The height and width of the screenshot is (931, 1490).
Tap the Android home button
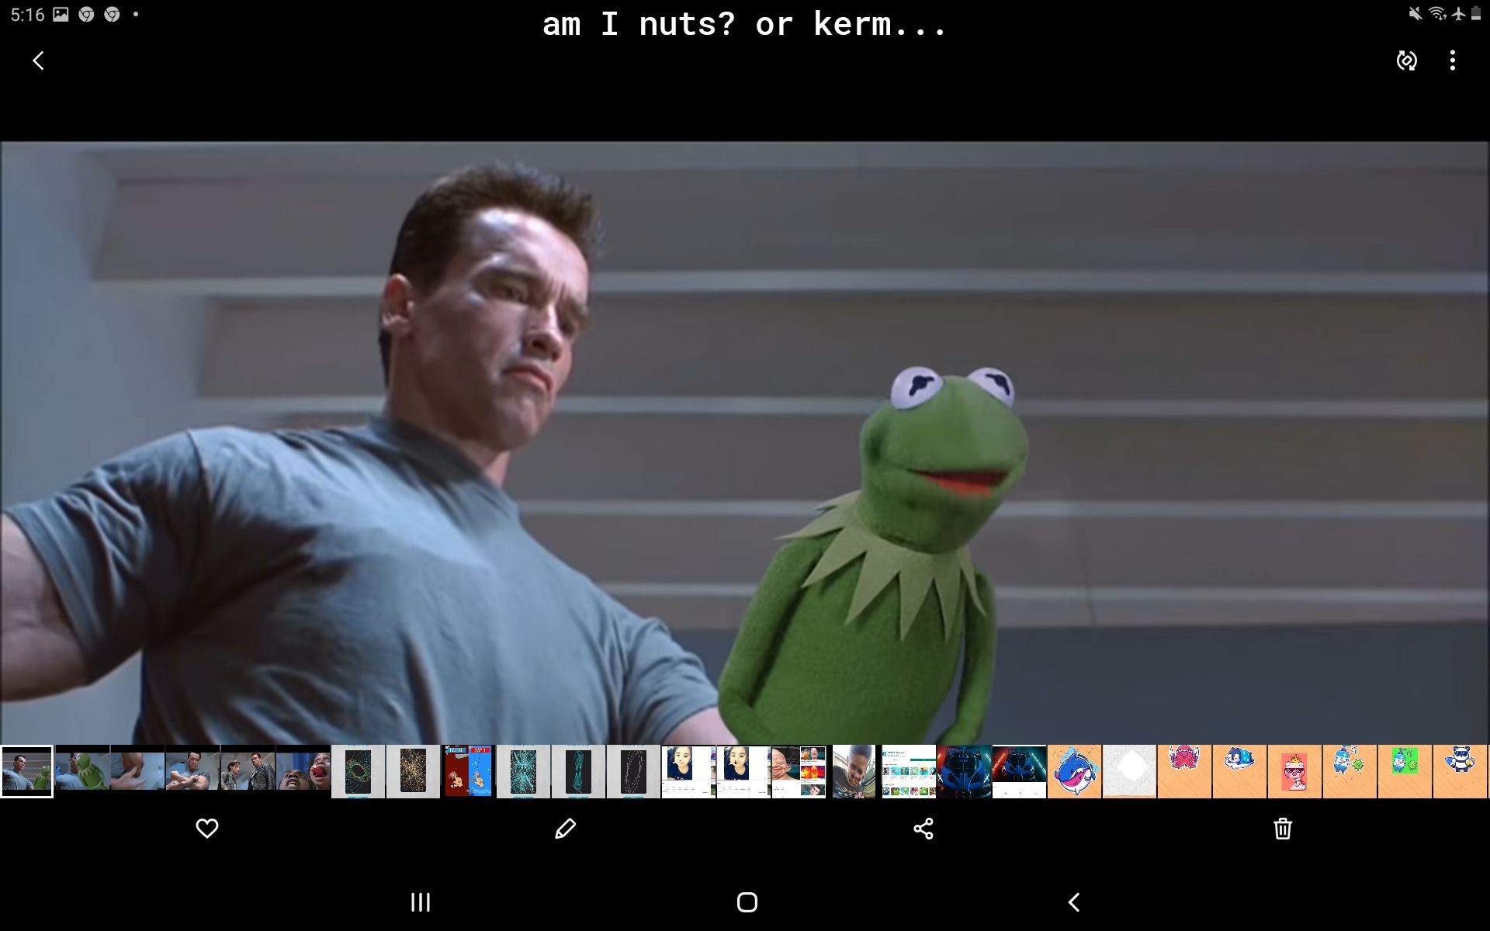[x=747, y=902]
